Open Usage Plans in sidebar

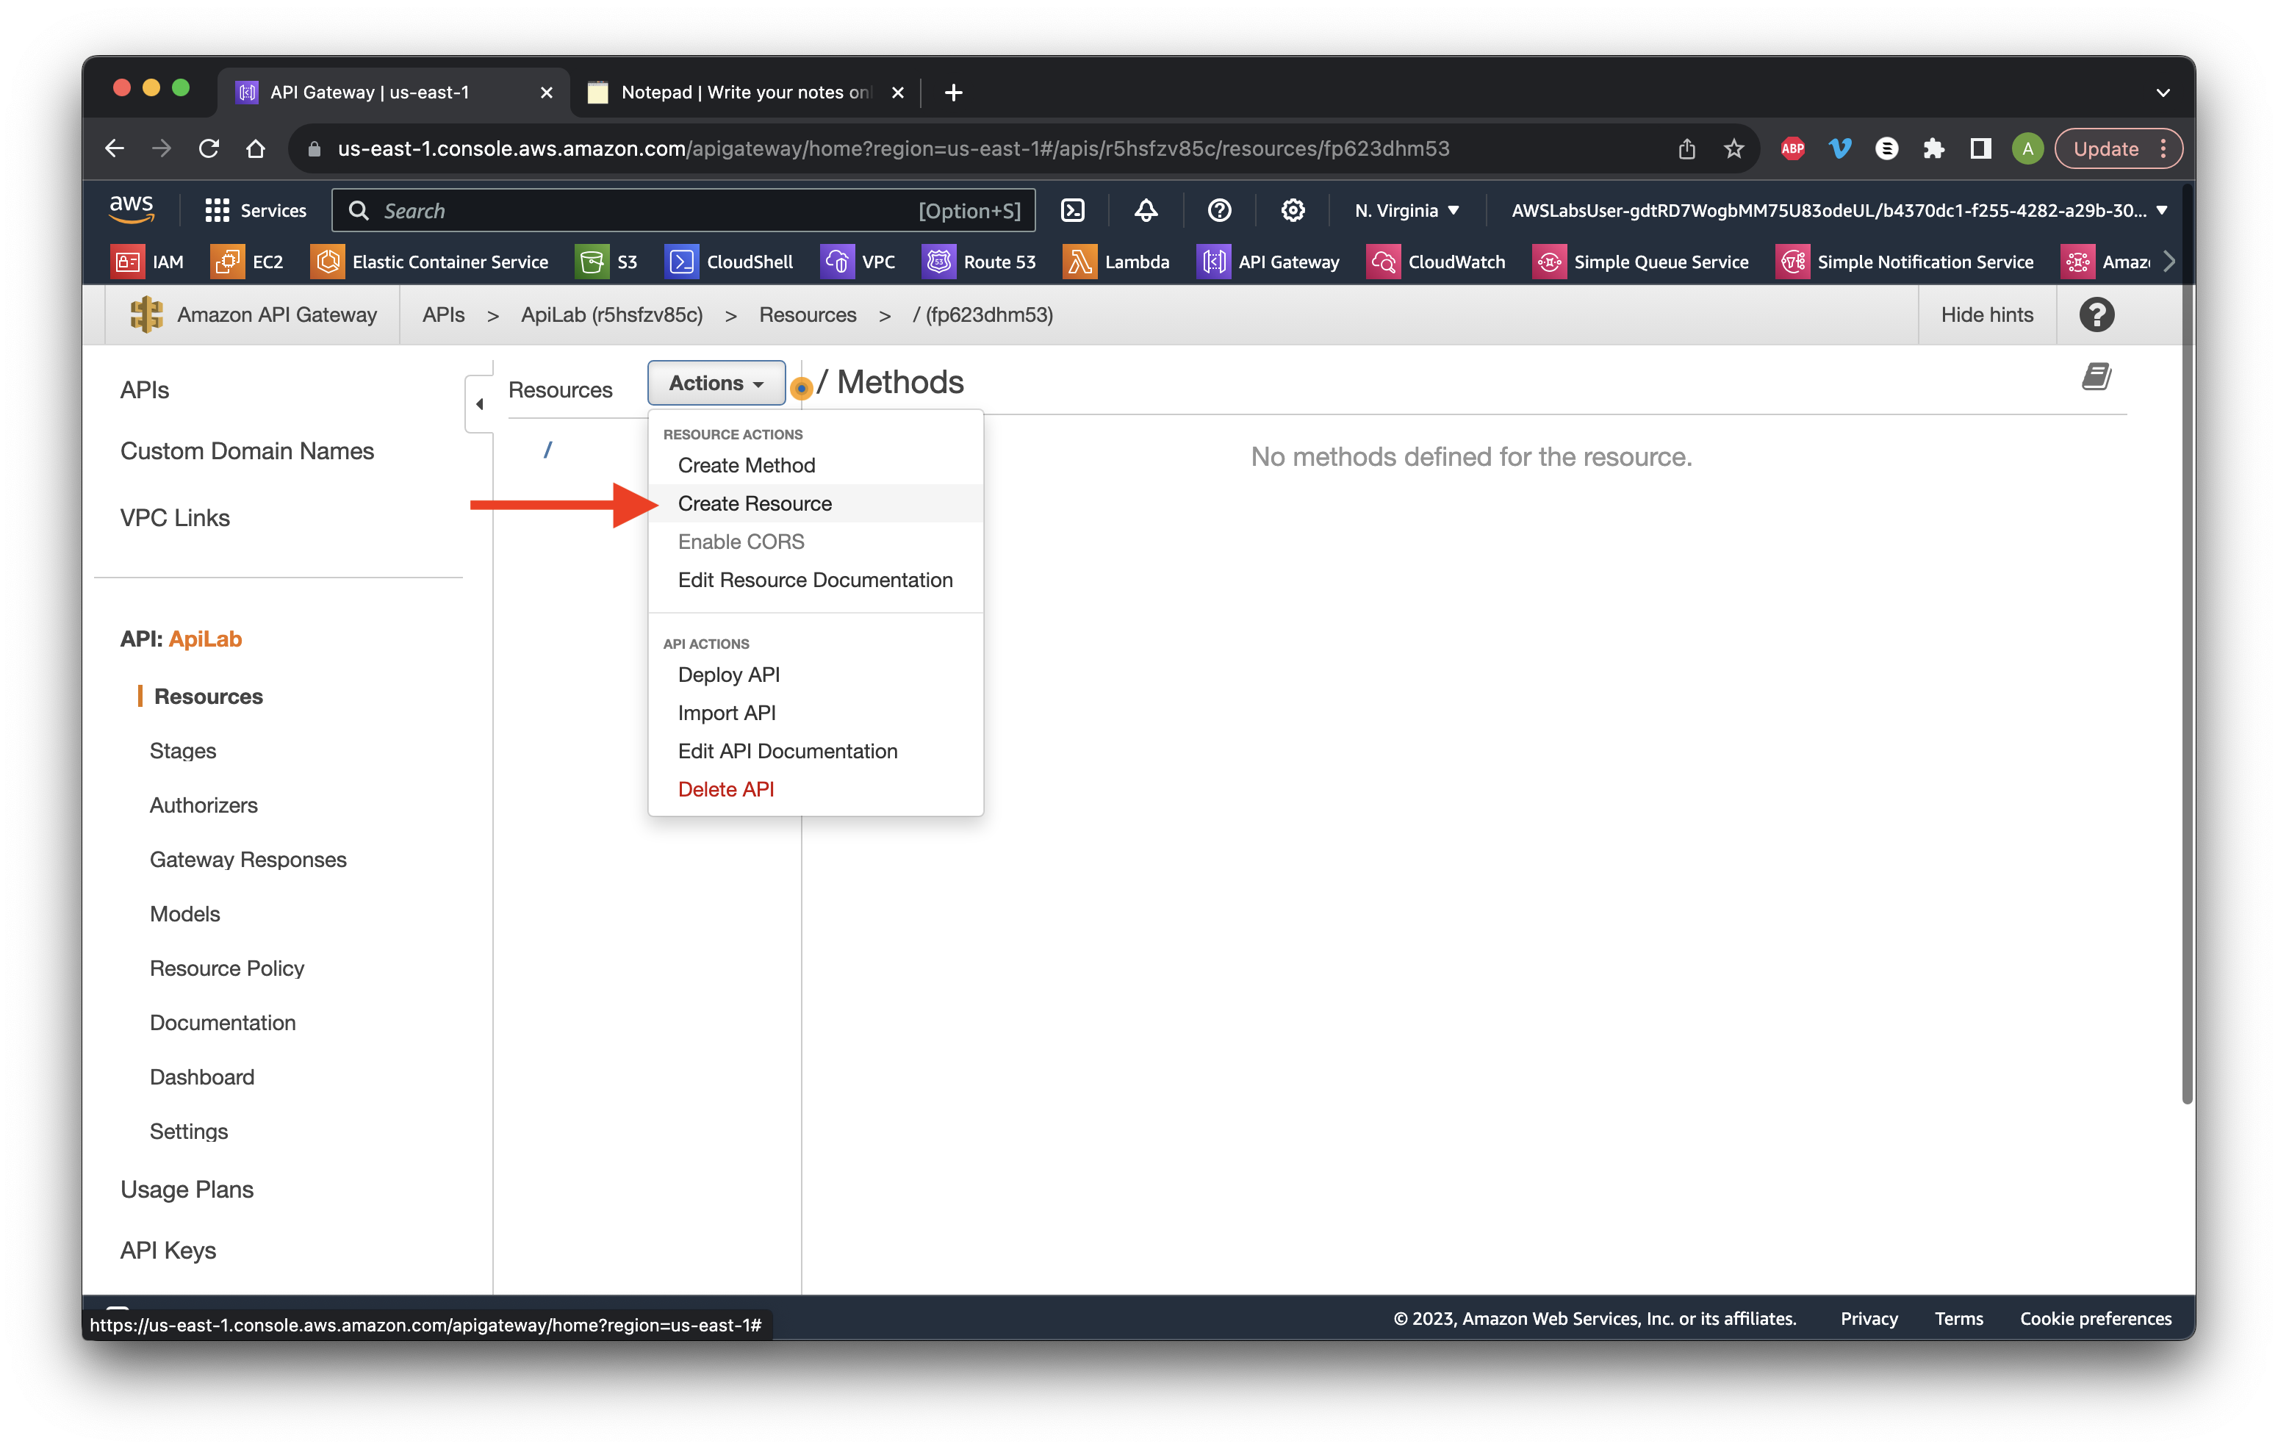coord(187,1189)
